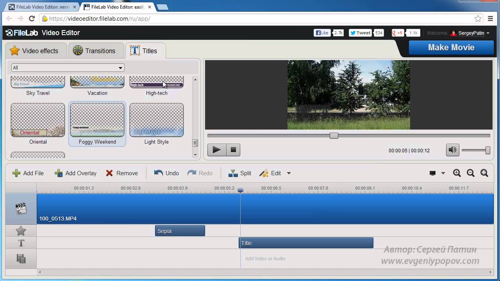
Task: Click the FileLab Video Editor logo
Action: pos(43,33)
